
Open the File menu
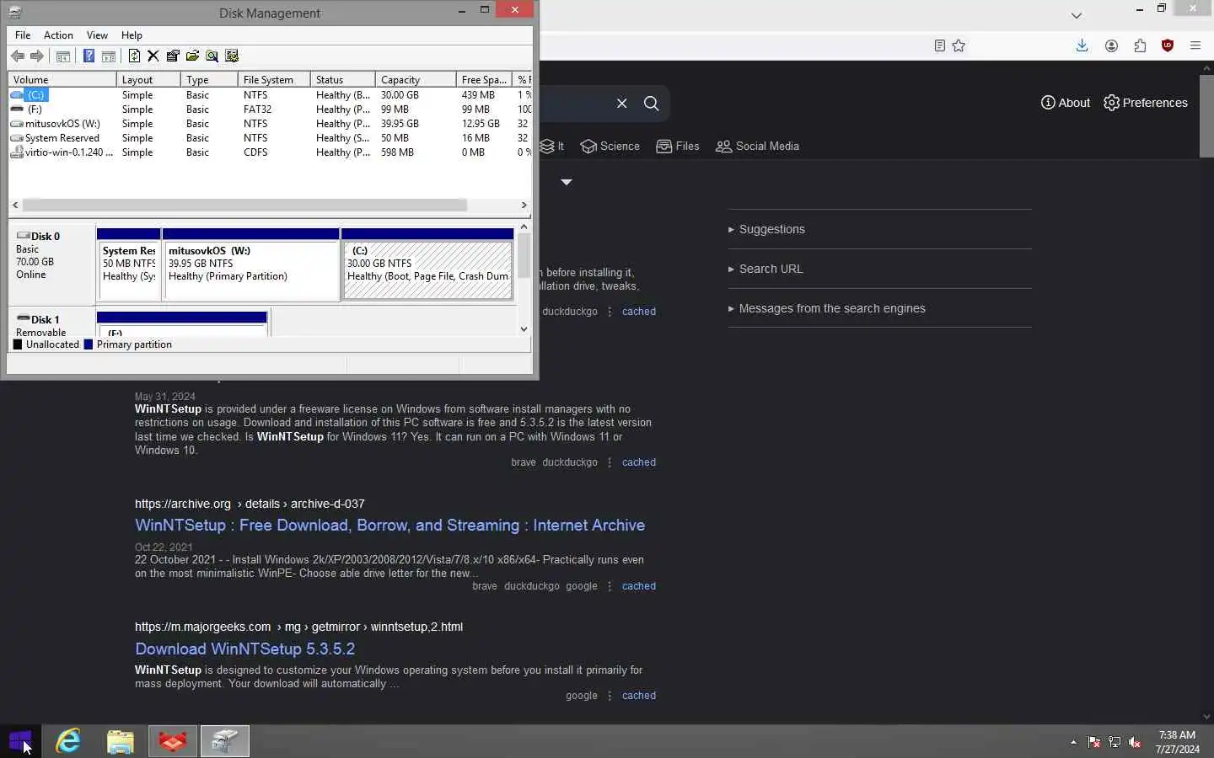pos(23,35)
